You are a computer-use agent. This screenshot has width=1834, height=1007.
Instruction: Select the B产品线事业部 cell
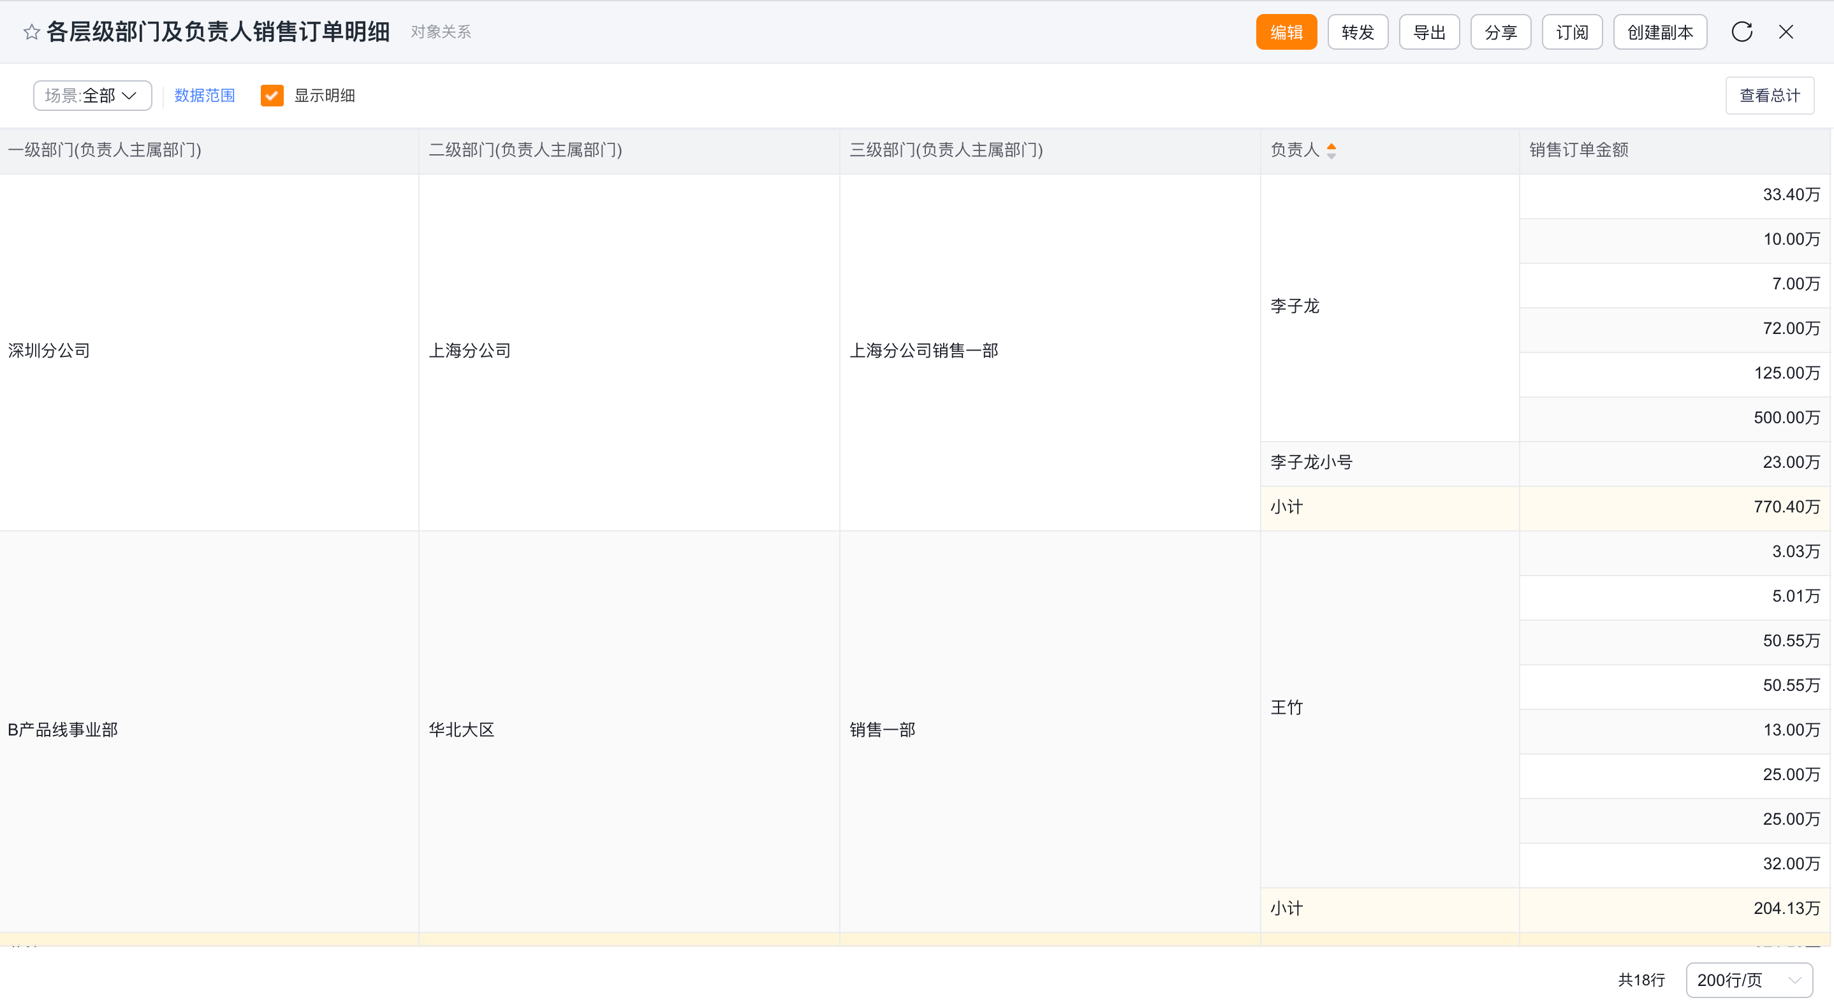pos(209,730)
